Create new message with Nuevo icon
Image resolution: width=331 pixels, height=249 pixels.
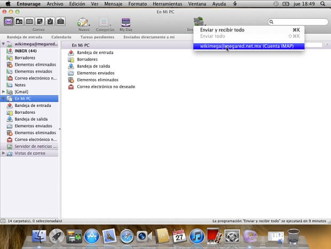(83, 22)
